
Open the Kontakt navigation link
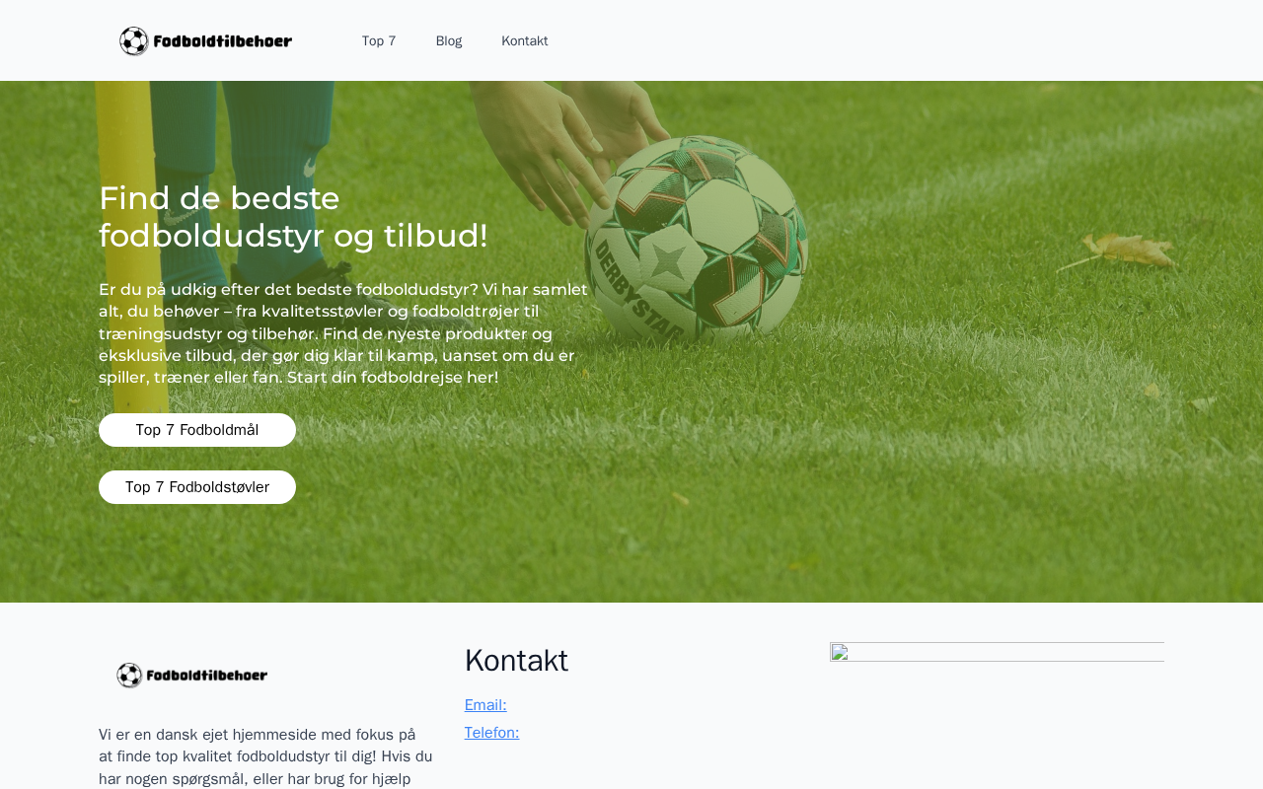point(525,40)
